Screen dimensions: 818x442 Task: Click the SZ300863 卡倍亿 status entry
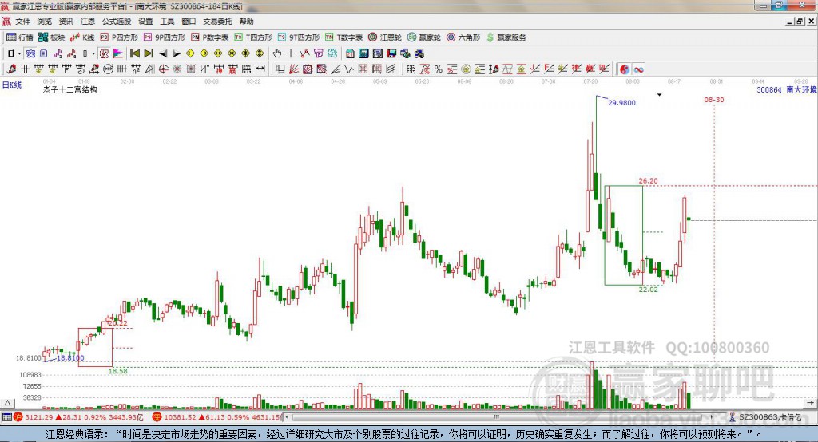(766, 417)
